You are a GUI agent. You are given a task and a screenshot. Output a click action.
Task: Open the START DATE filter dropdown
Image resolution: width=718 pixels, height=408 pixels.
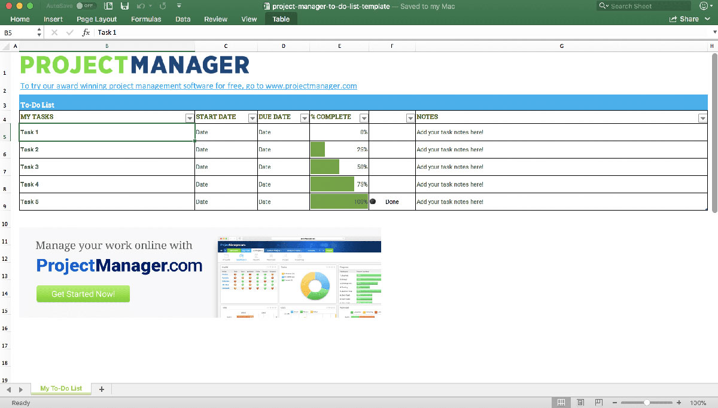[x=252, y=118]
